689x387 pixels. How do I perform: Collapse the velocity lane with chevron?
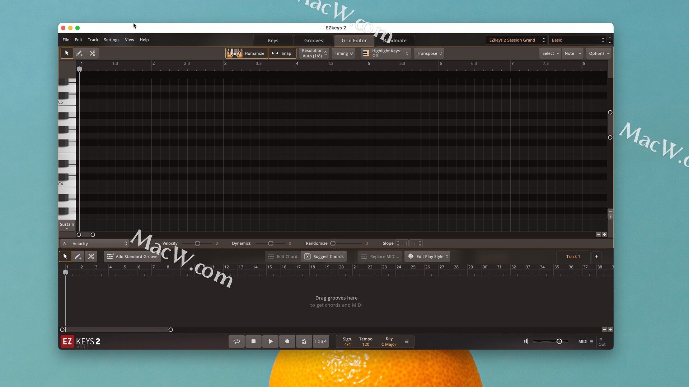click(64, 244)
